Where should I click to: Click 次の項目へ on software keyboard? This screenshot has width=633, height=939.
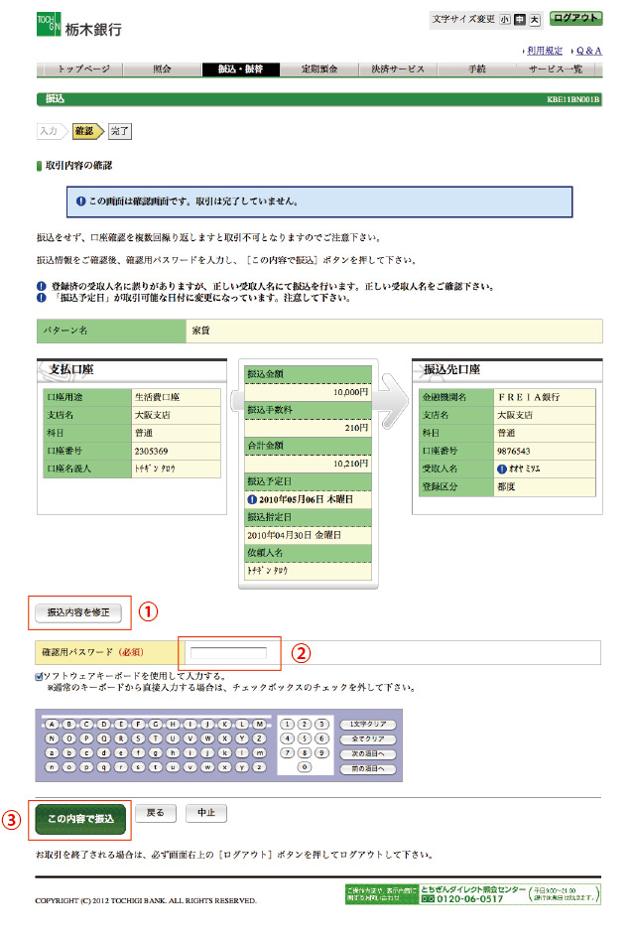click(368, 753)
